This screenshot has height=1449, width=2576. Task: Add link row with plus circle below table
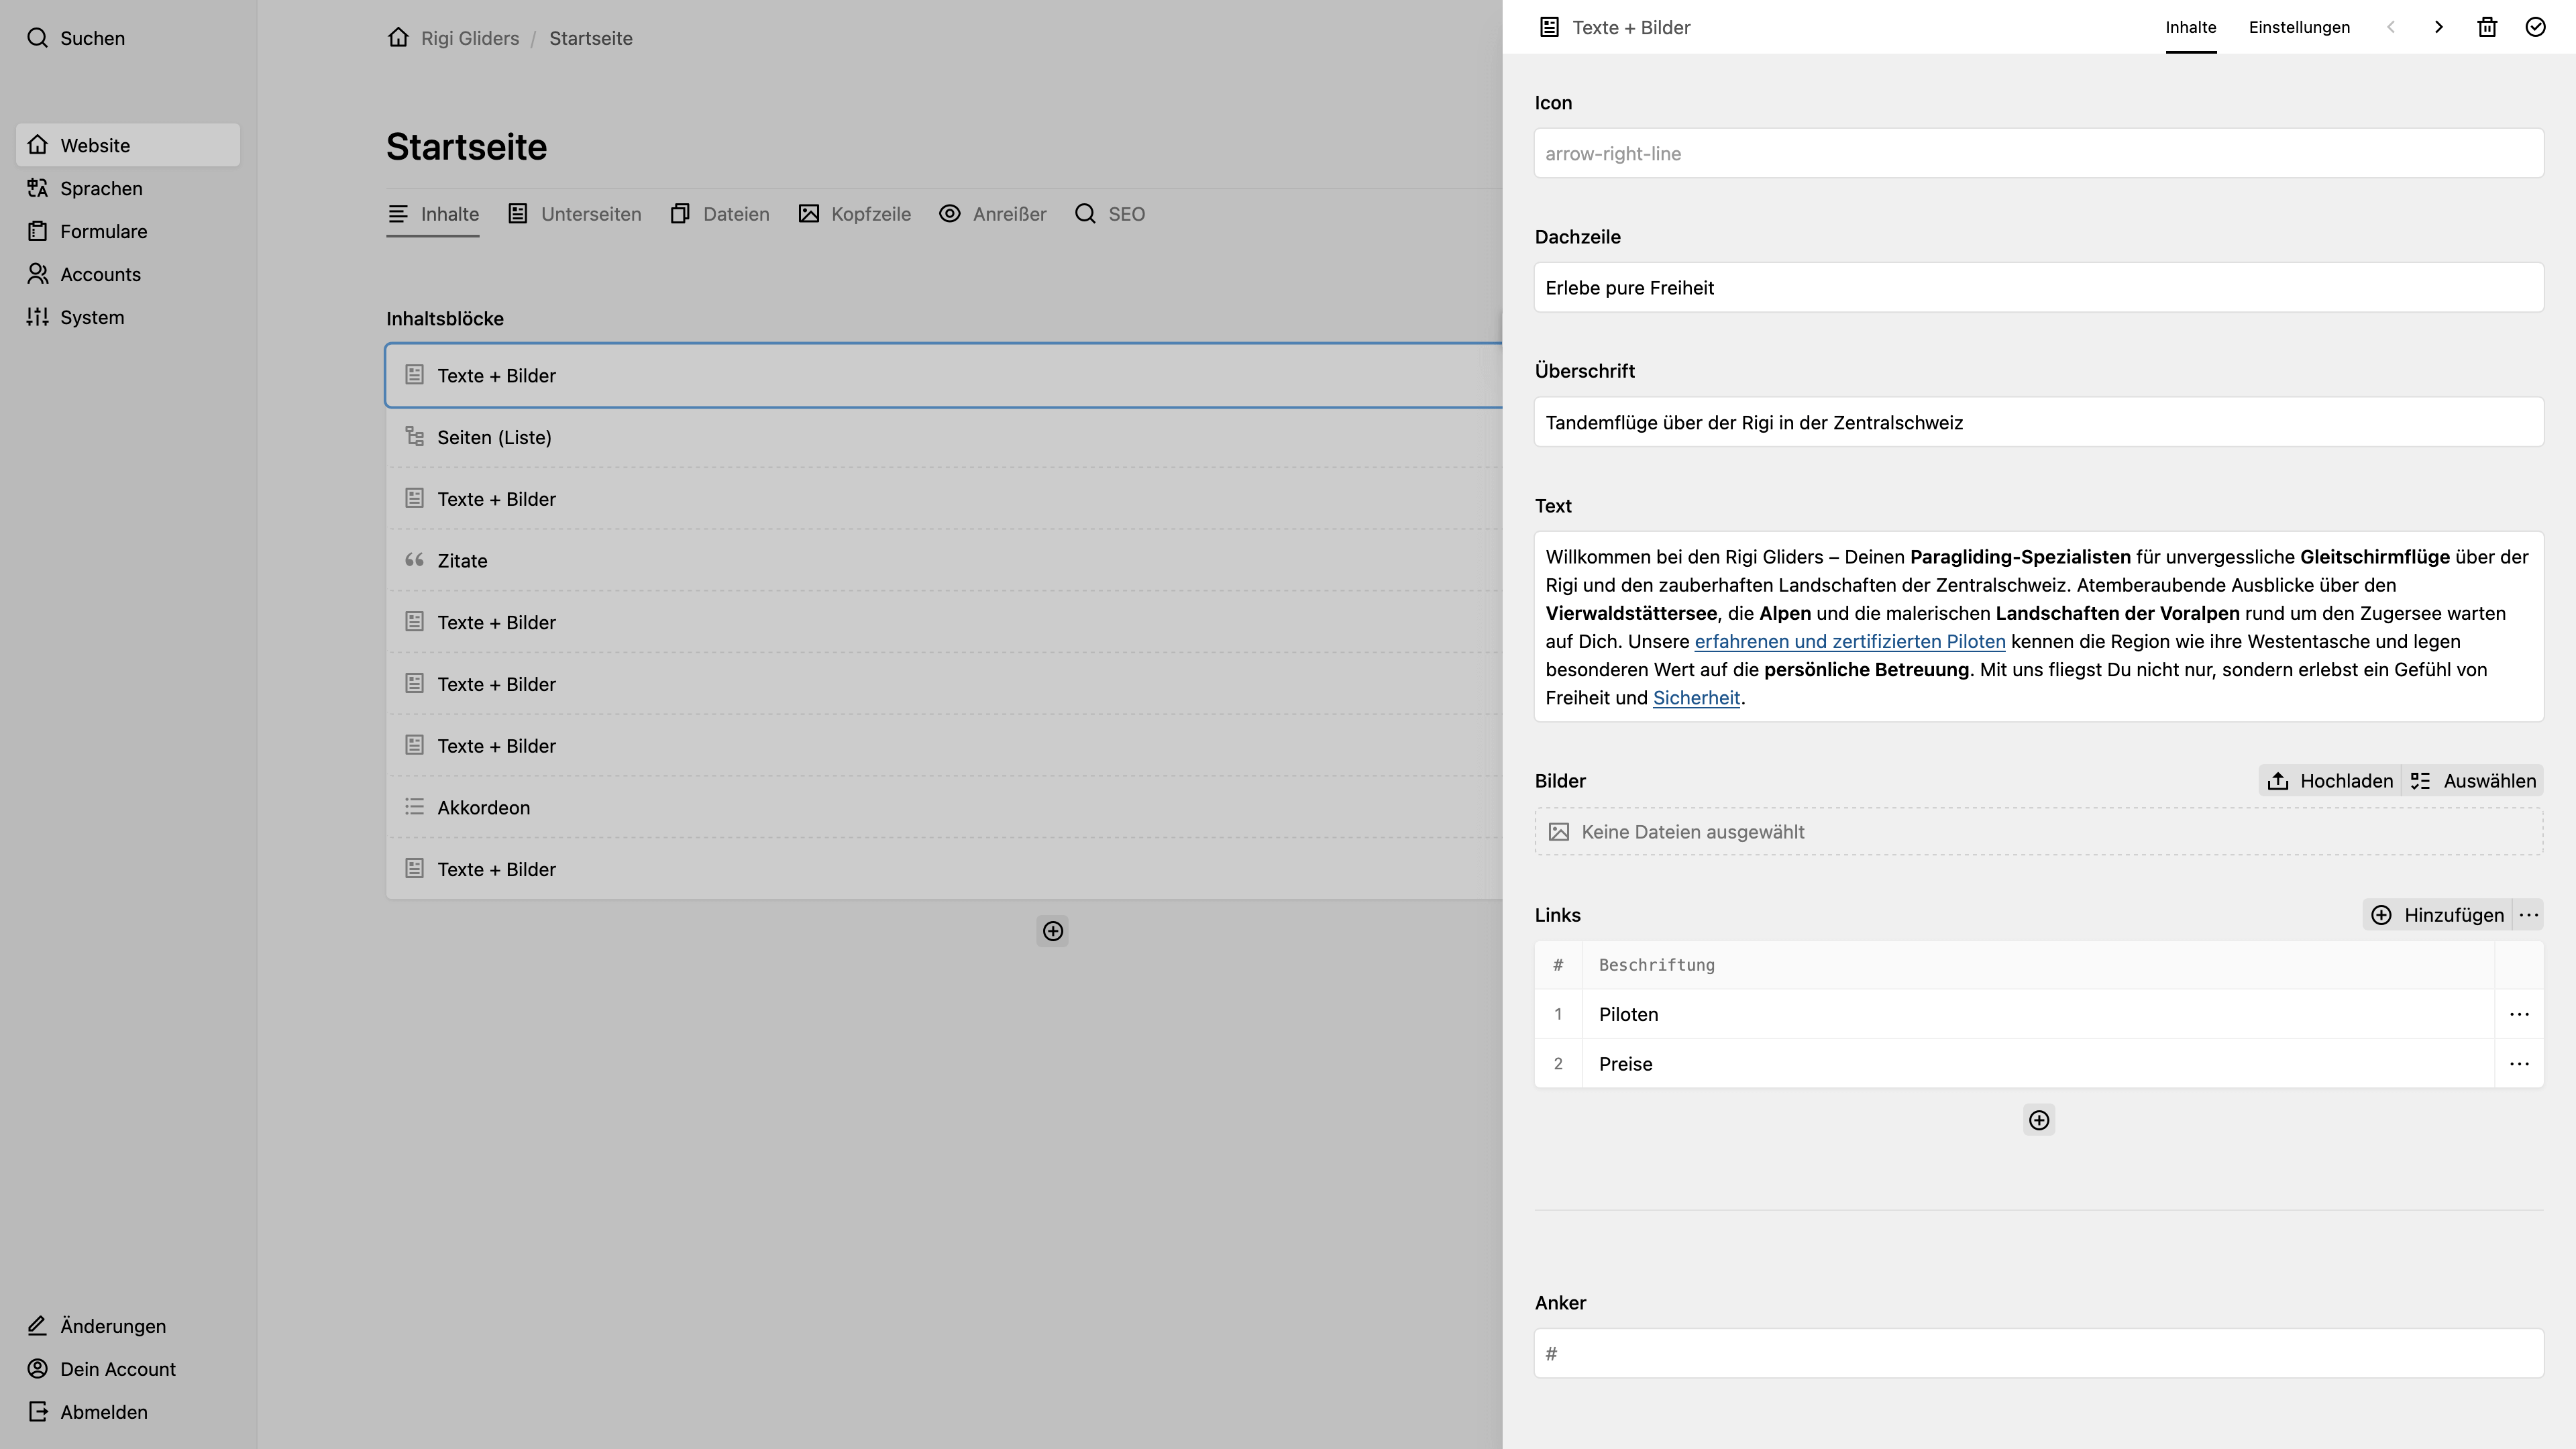pyautogui.click(x=2039, y=1120)
